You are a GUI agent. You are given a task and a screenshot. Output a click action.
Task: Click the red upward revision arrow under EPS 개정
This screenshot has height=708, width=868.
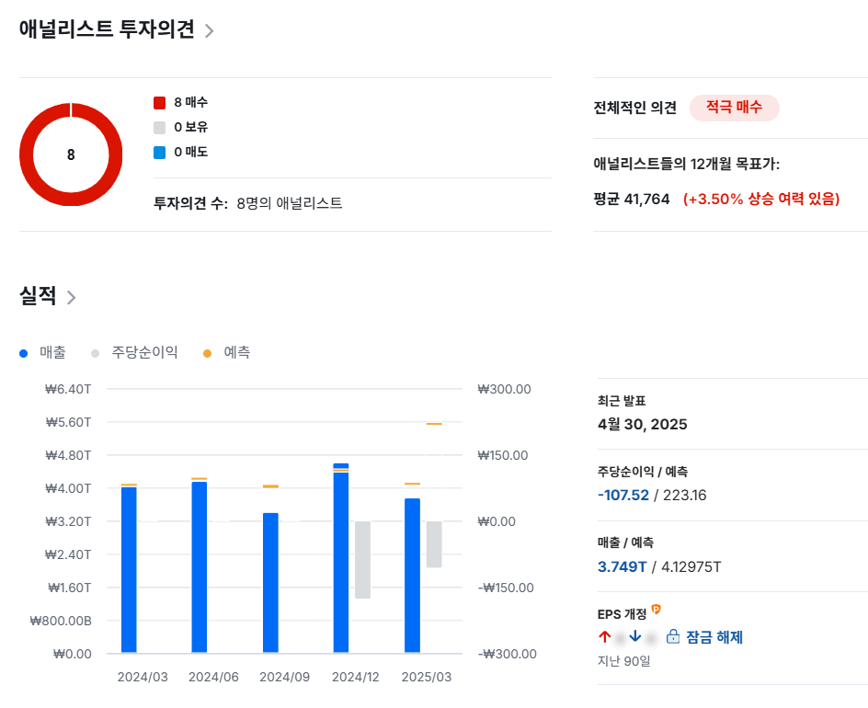(605, 636)
